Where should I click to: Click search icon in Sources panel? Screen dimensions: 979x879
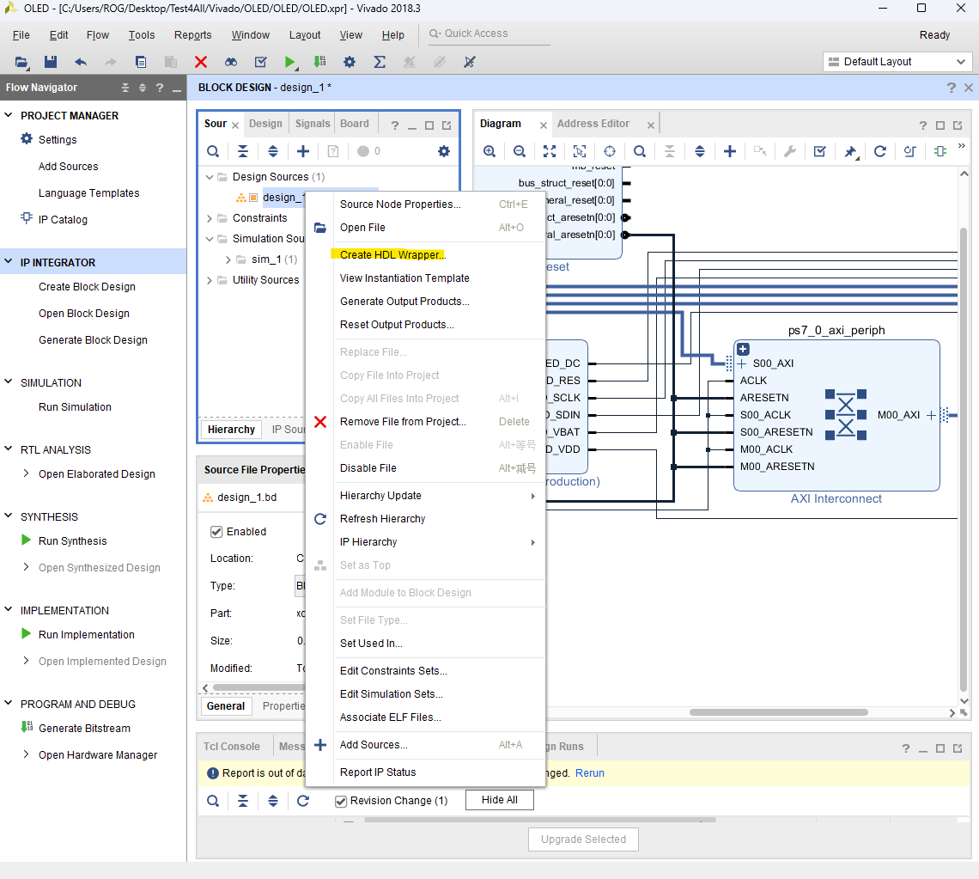213,151
